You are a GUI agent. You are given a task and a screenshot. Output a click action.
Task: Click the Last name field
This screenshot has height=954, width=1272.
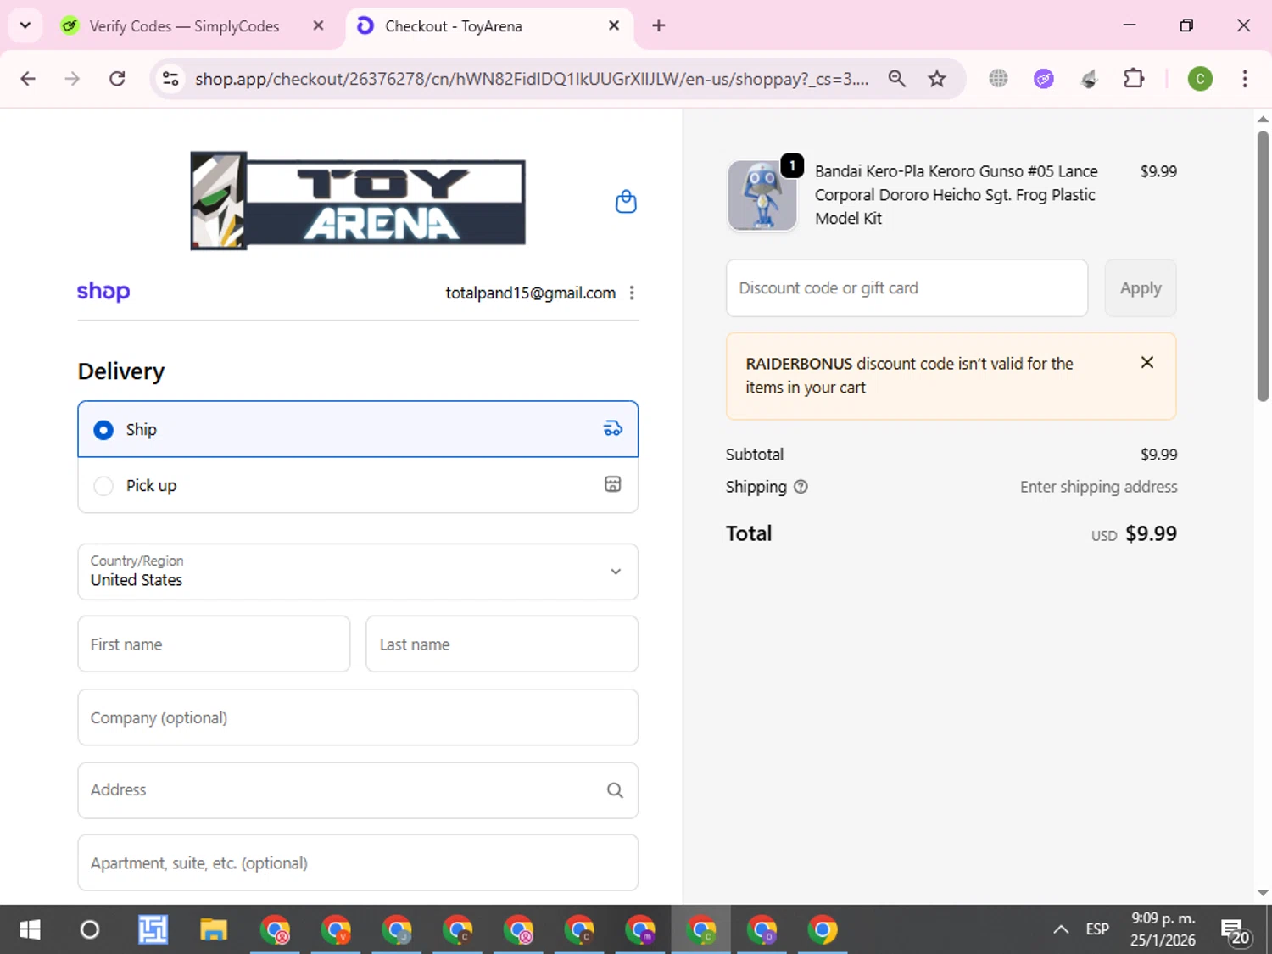(x=502, y=644)
